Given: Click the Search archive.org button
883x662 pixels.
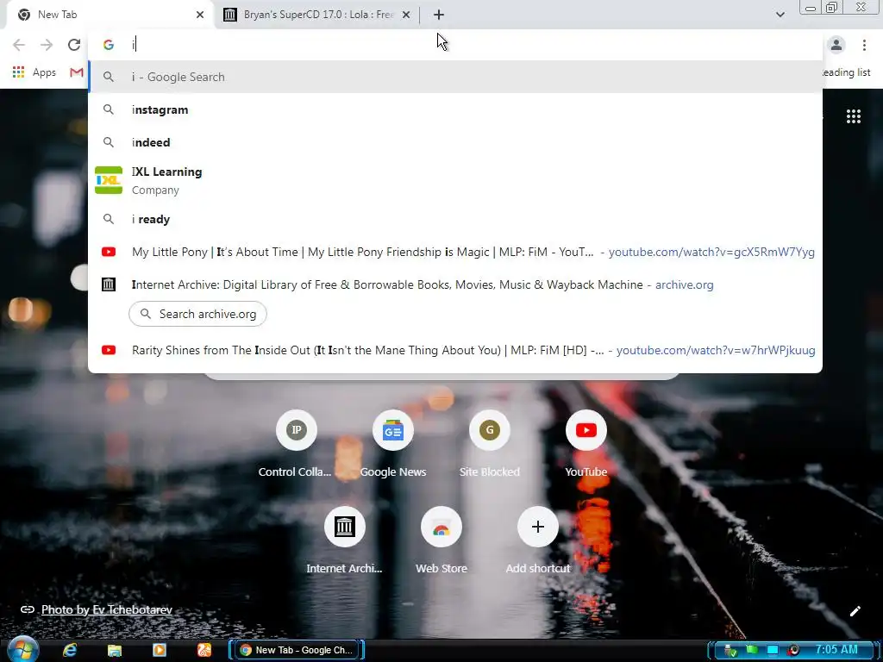Looking at the screenshot, I should click(197, 314).
